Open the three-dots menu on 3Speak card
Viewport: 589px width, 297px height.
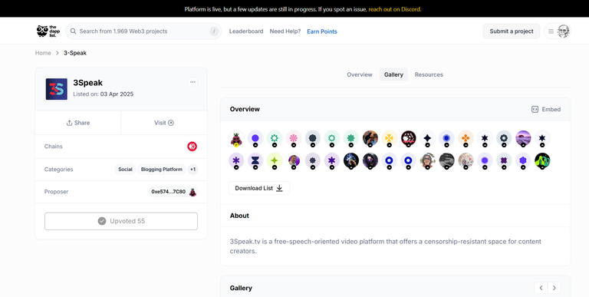(x=192, y=82)
